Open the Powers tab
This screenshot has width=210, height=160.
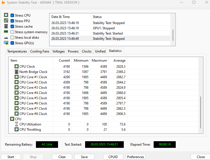coord(73,51)
